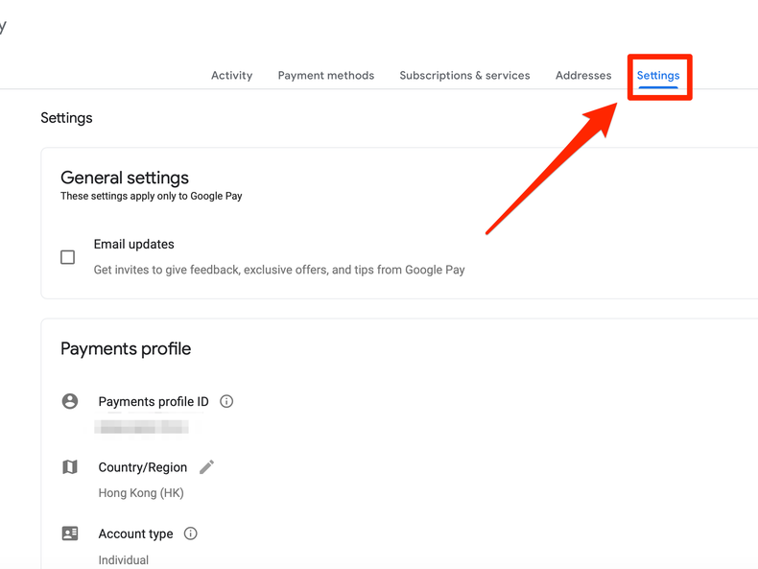
Task: Click the General settings heading
Action: (125, 178)
